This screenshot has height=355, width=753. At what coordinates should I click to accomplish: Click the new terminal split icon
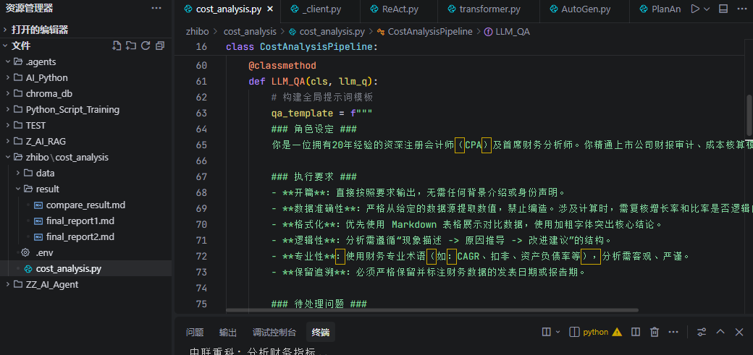[x=546, y=332]
